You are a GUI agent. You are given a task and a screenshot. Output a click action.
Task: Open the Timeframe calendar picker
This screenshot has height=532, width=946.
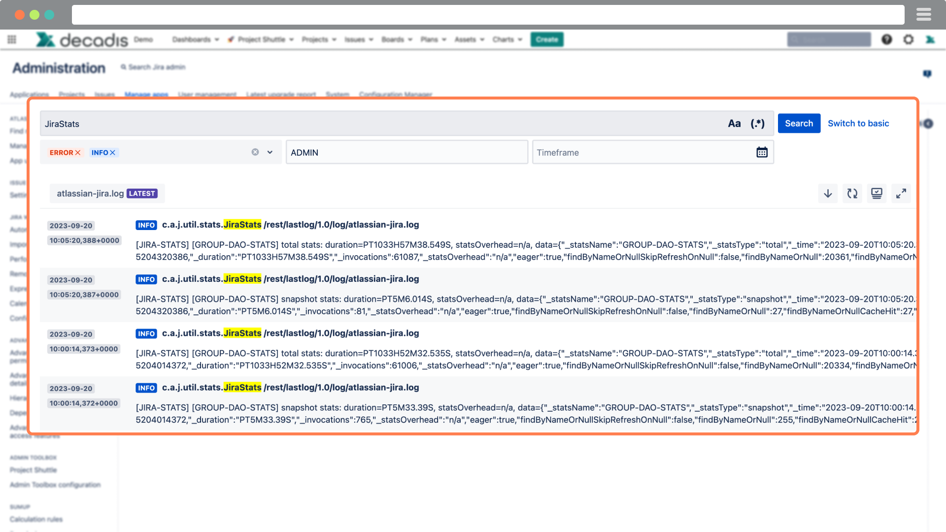762,152
